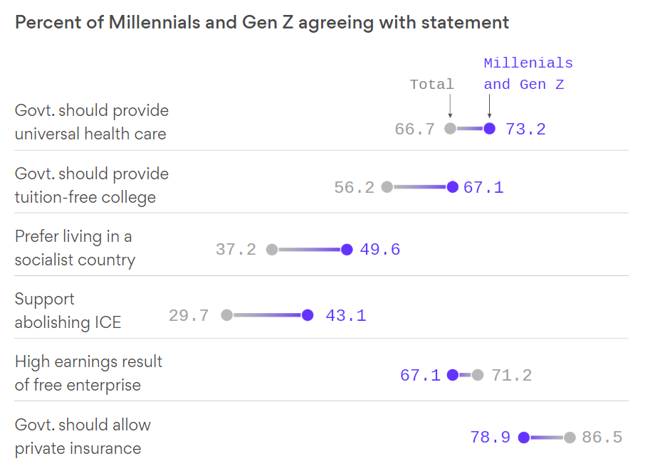The width and height of the screenshot is (645, 466).
Task: Click the gray dot for socialist country row
Action: [271, 250]
